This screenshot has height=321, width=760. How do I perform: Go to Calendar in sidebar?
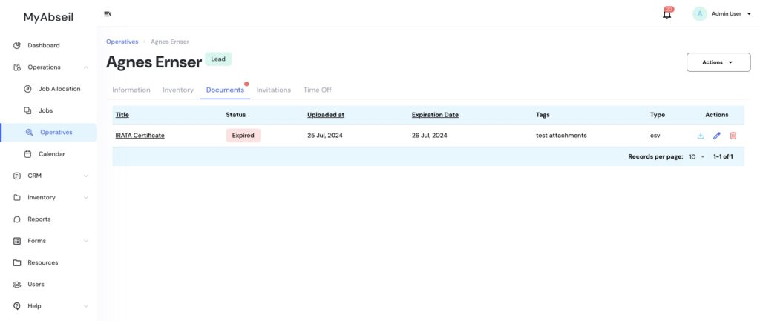pyautogui.click(x=51, y=154)
